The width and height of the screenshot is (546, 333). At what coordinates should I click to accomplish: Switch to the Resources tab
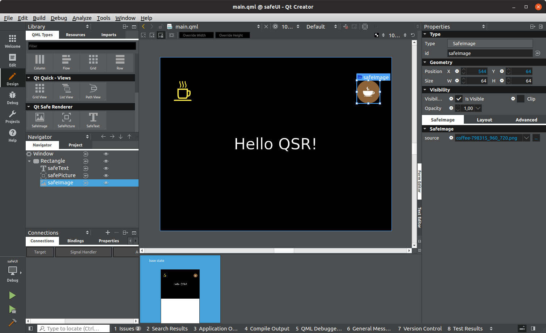[x=75, y=35]
